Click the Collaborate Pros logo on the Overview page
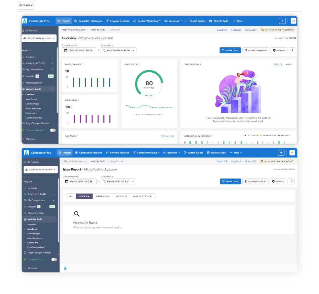319x294 pixels. 25,21
